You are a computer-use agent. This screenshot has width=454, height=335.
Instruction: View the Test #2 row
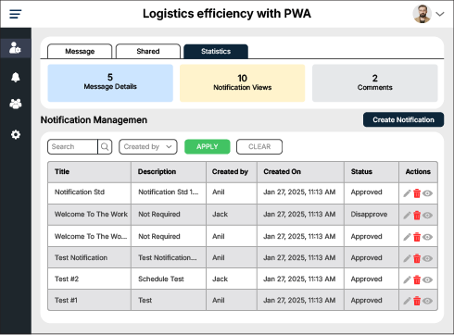click(427, 279)
